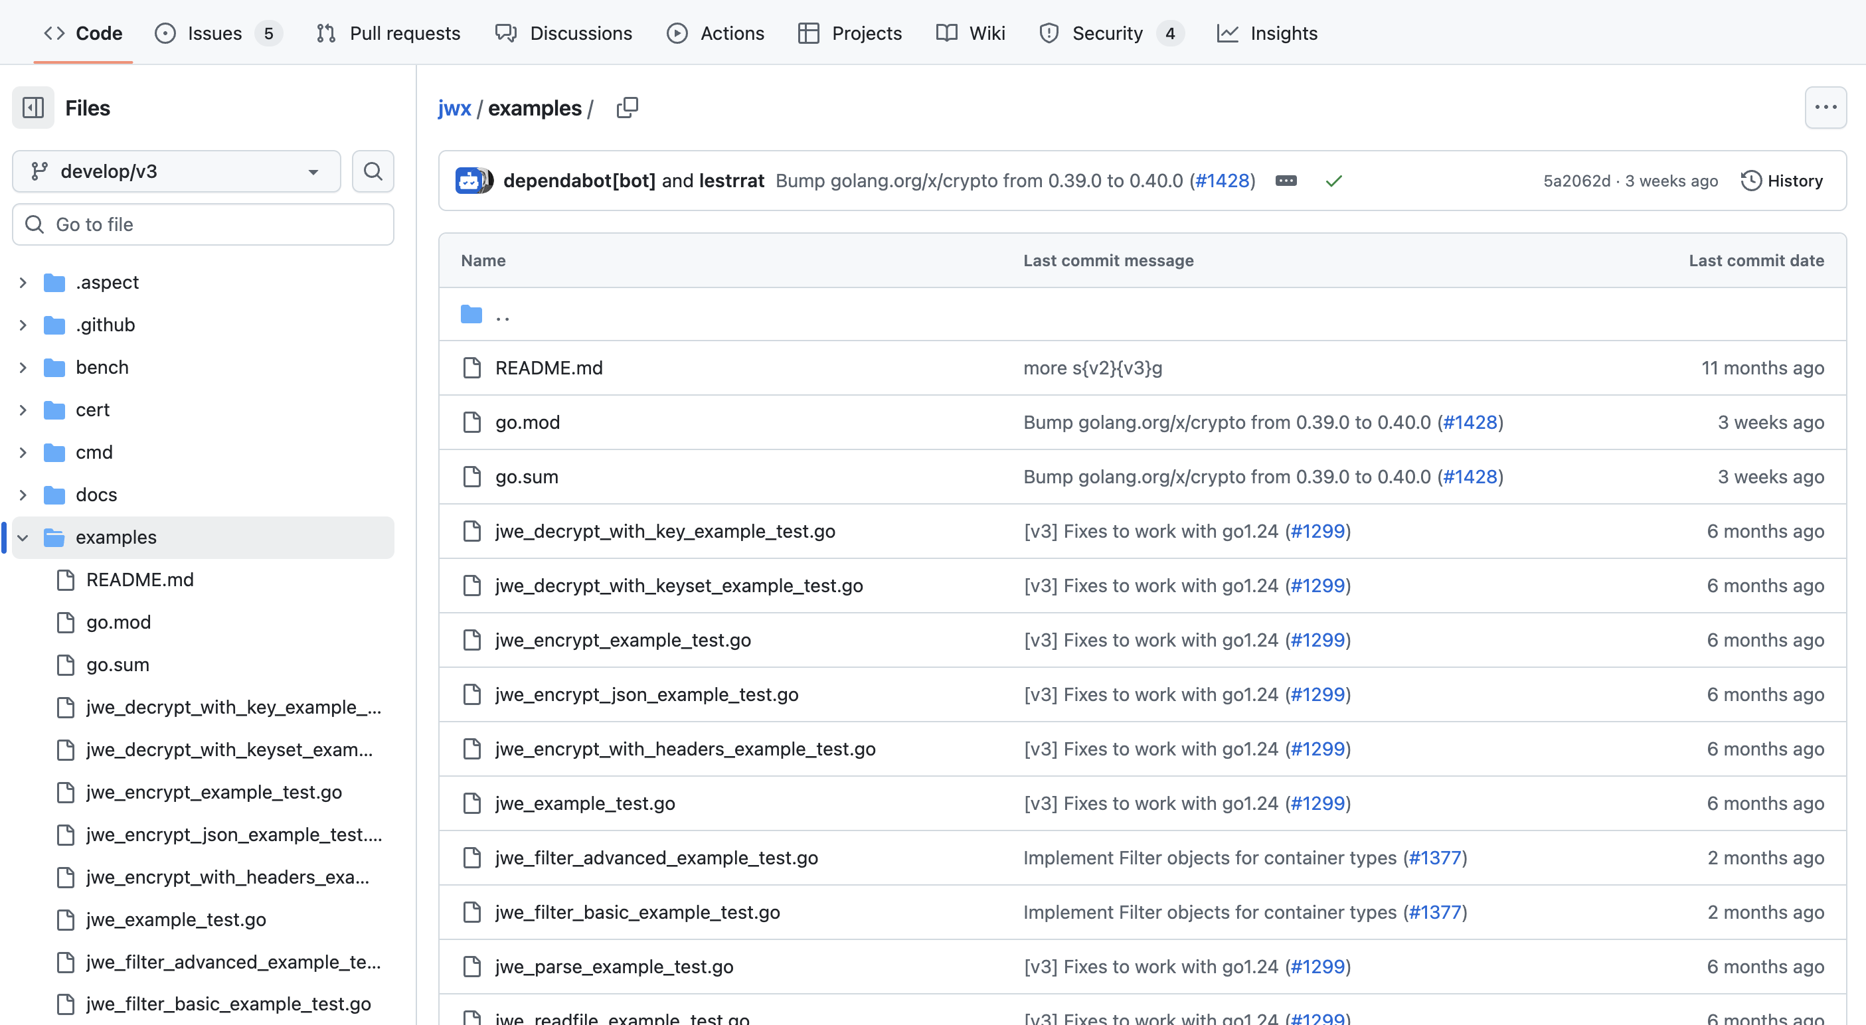Open #1299 link in jwe_parse_example_test.go row
This screenshot has width=1866, height=1025.
coord(1317,967)
